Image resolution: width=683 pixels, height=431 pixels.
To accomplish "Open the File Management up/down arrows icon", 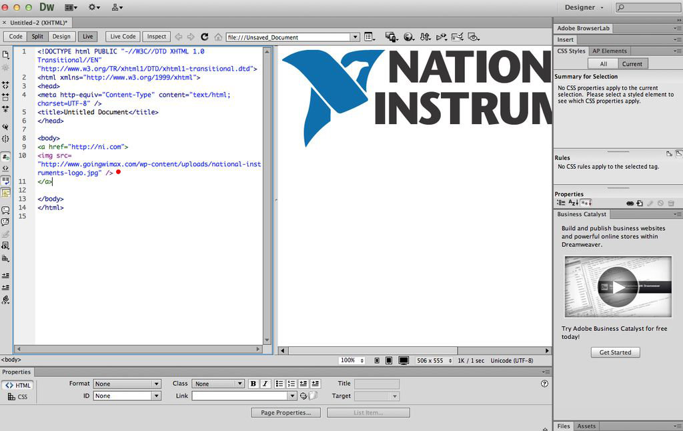I will coord(425,37).
